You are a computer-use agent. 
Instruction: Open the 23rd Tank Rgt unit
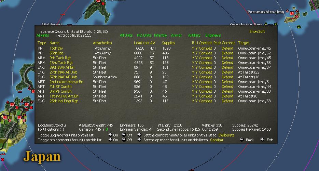coord(61,63)
